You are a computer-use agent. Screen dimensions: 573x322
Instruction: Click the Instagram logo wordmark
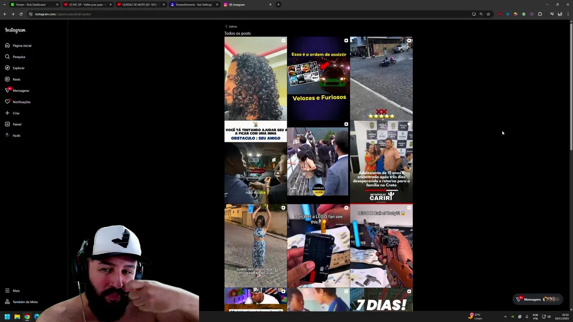tap(15, 30)
